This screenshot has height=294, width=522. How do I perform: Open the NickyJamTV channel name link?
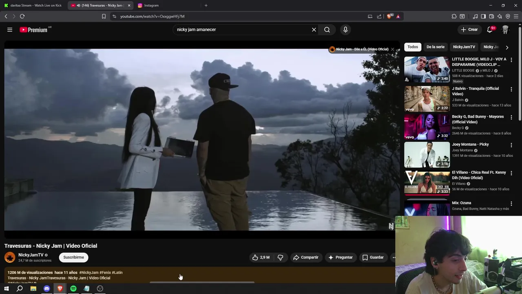point(31,255)
